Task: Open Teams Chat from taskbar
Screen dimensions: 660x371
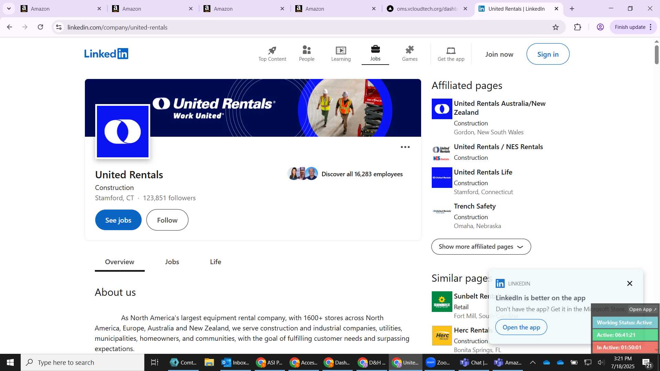Action: pos(474,362)
